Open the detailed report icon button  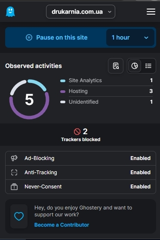(116, 66)
